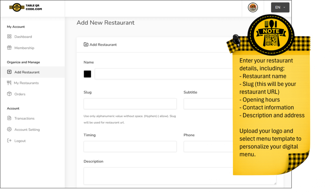Click into the Slug text field
The width and height of the screenshot is (334, 196).
click(x=130, y=104)
